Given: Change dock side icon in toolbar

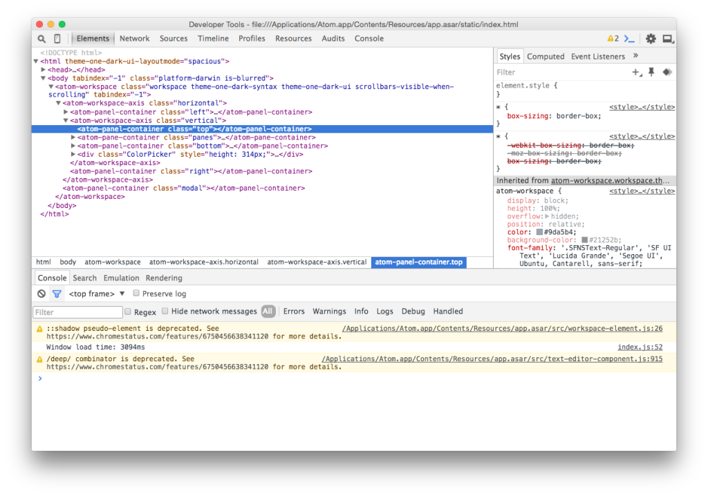Looking at the screenshot, I should pos(668,39).
